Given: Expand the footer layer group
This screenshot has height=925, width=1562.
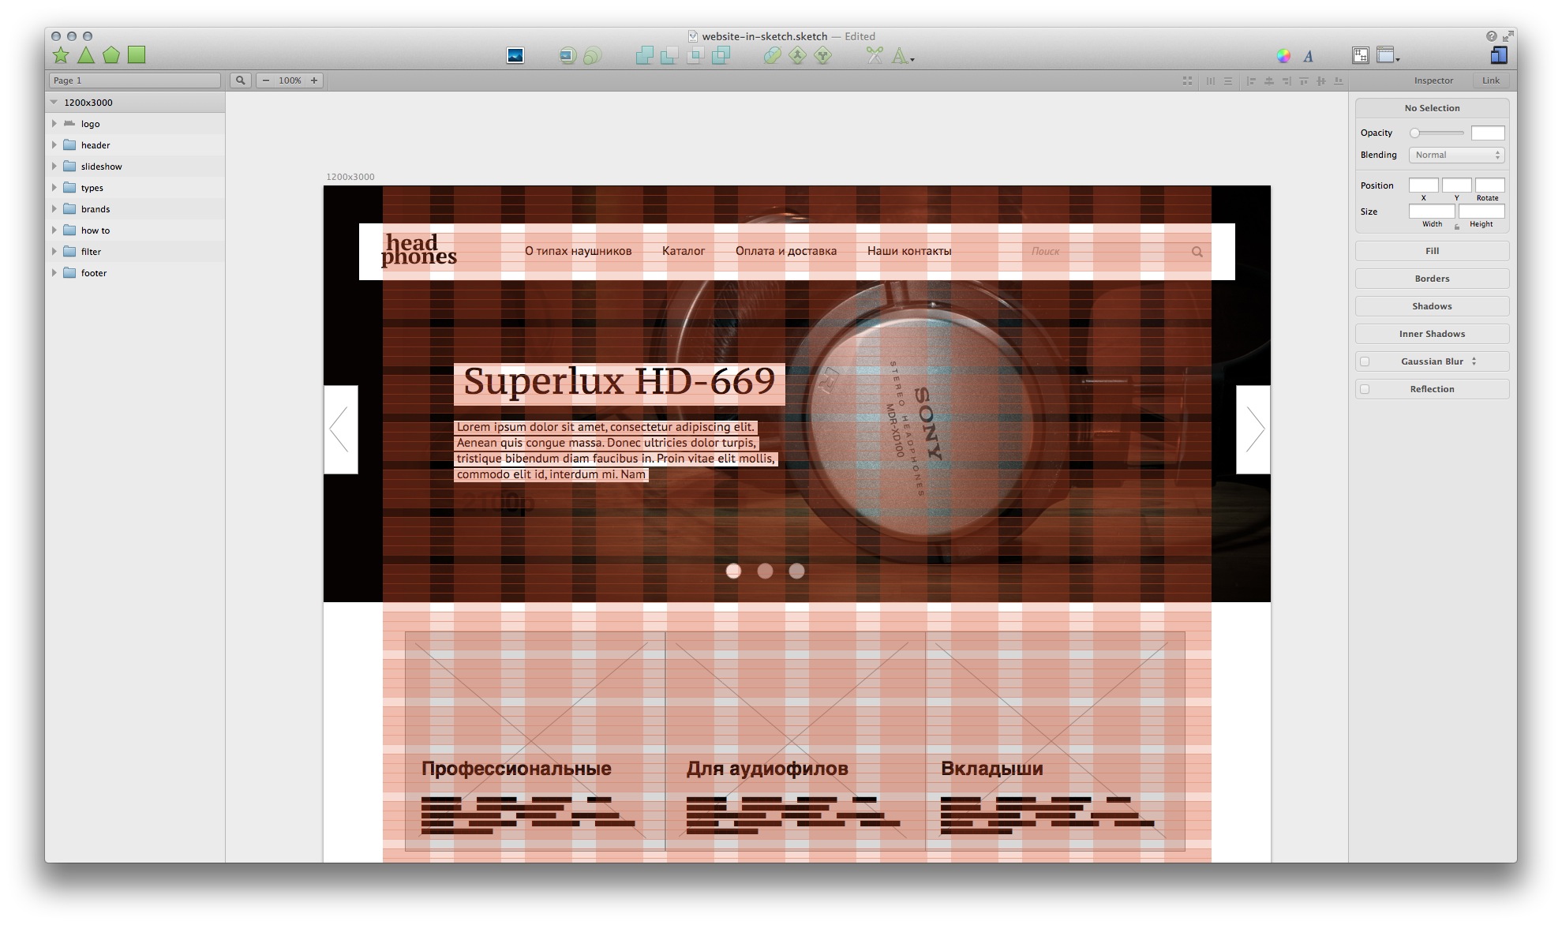Looking at the screenshot, I should (x=54, y=273).
